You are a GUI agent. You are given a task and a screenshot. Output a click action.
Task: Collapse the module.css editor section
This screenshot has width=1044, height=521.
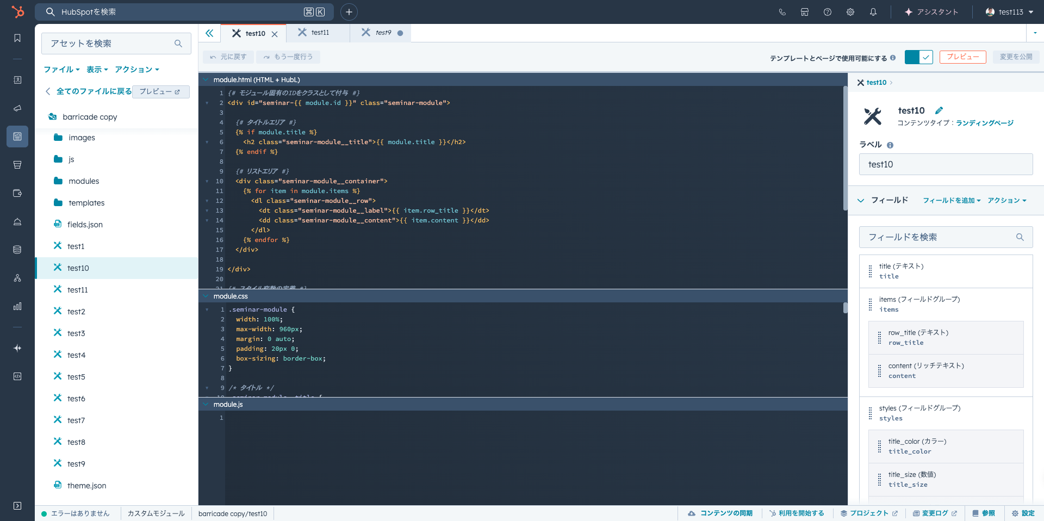pos(206,296)
